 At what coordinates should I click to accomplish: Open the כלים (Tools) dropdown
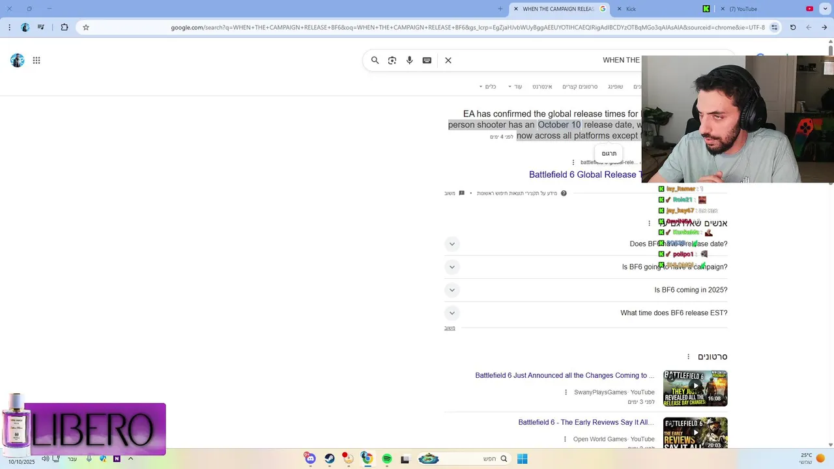pos(487,87)
